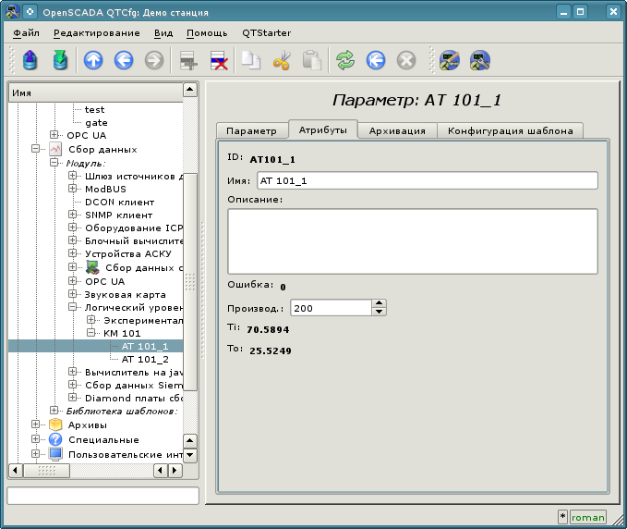Viewport: 627px width, 529px height.
Task: Collapse the KM 101 tree node
Action: [x=91, y=333]
